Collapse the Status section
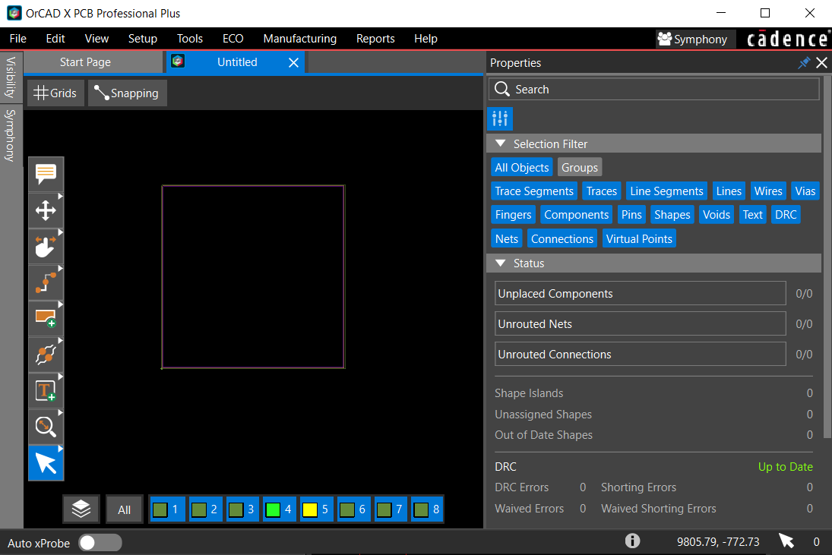This screenshot has height=555, width=832. [x=500, y=263]
